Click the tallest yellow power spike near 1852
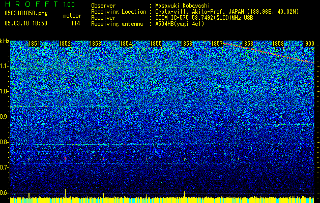This screenshot has height=203, width=320. click(65, 193)
